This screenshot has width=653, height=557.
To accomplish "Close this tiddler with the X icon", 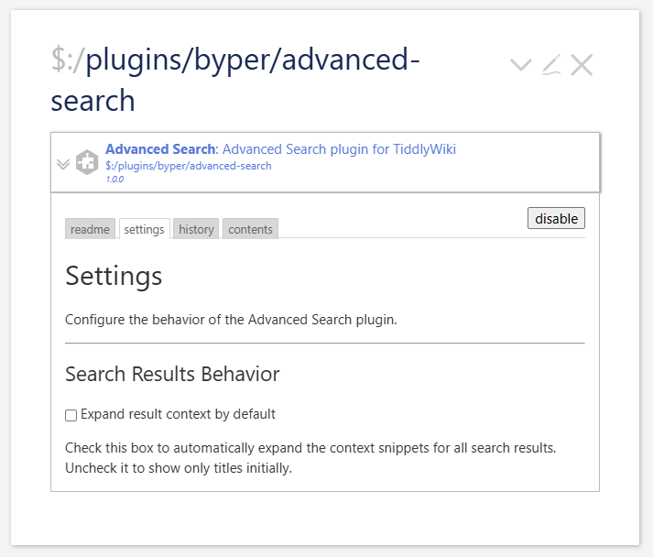I will click(x=582, y=65).
